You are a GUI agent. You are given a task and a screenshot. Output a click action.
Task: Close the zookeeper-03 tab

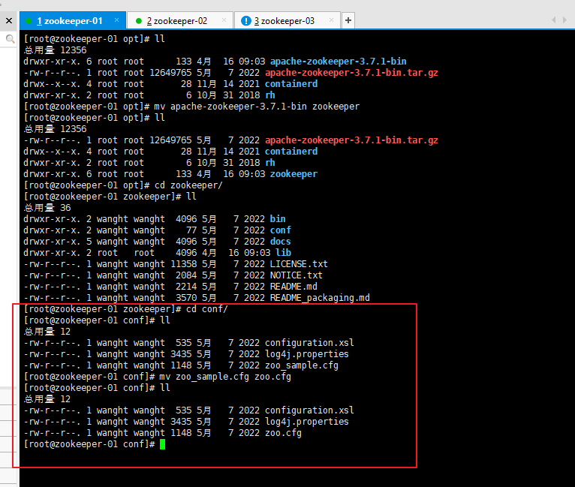(332, 20)
